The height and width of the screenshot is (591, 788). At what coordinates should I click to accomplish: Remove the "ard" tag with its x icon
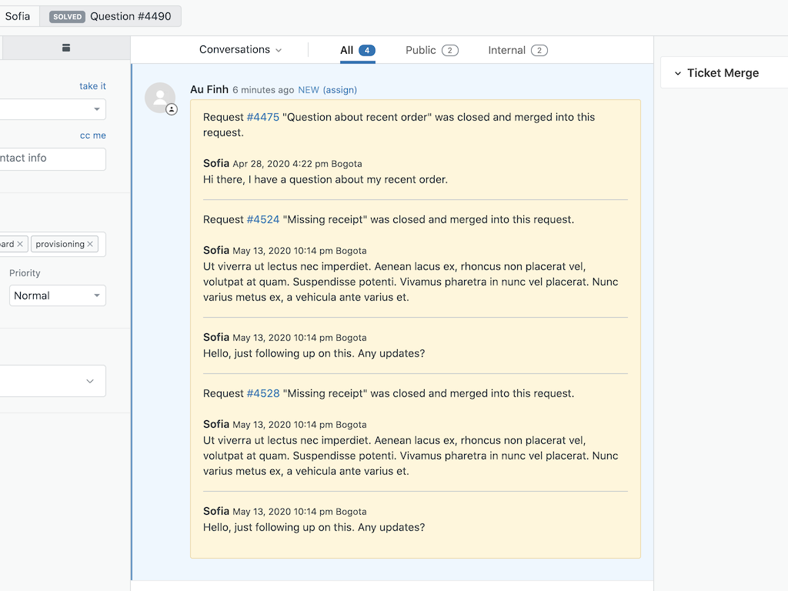21,244
